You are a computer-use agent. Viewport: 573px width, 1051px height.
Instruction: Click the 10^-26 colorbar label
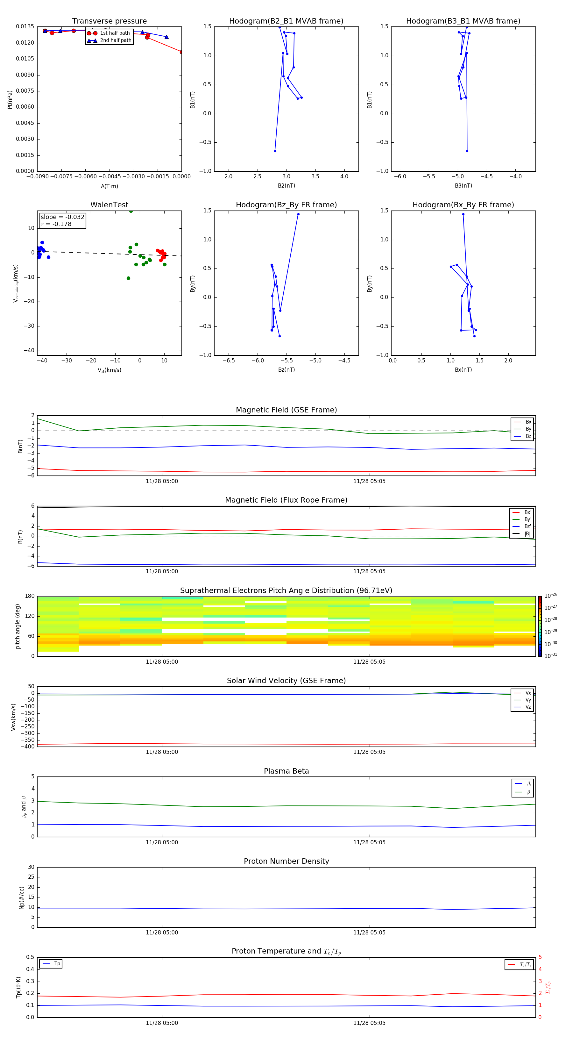[551, 596]
